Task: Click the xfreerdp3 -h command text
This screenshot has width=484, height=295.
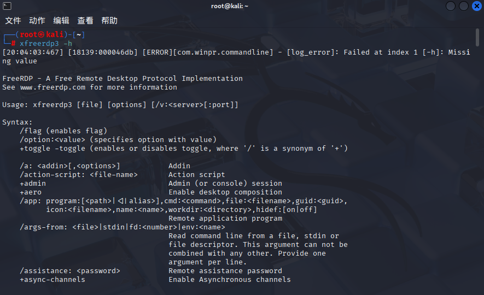Action: click(x=46, y=44)
